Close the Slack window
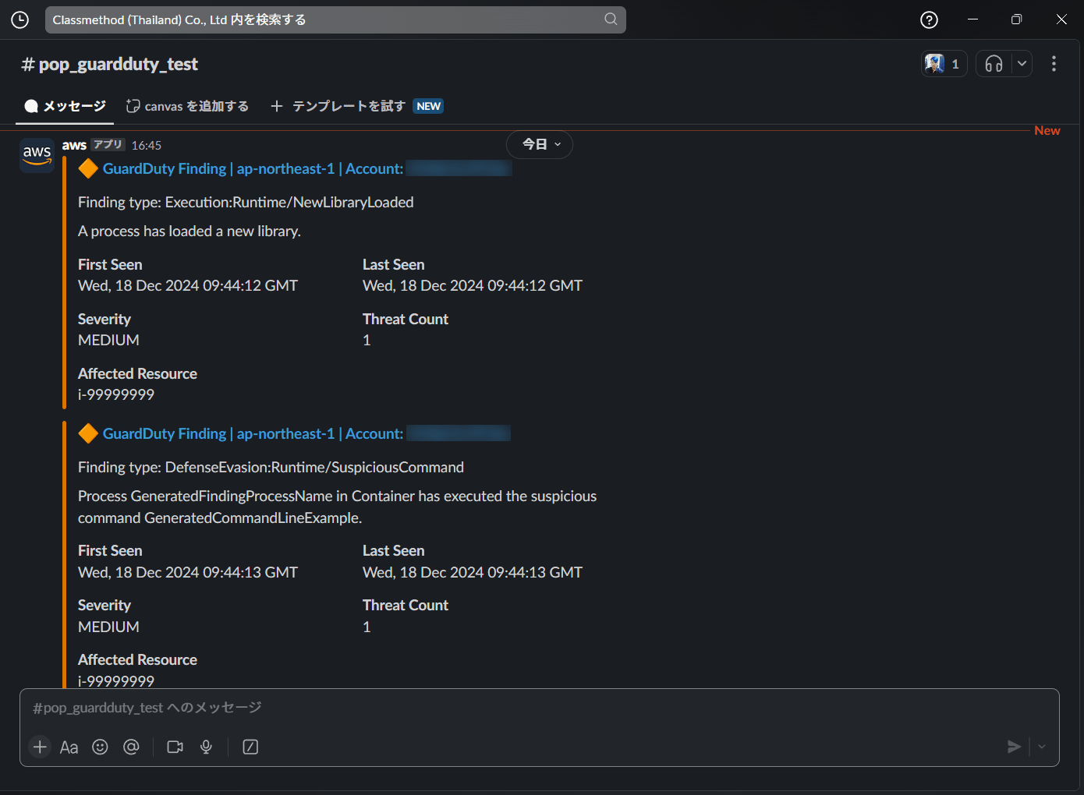 click(1061, 19)
